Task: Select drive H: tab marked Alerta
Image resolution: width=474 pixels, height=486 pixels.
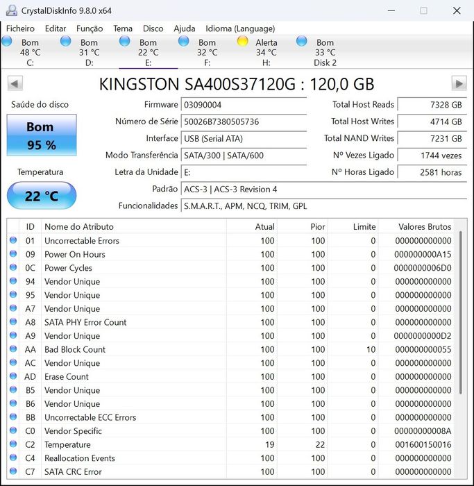Action: (x=266, y=52)
